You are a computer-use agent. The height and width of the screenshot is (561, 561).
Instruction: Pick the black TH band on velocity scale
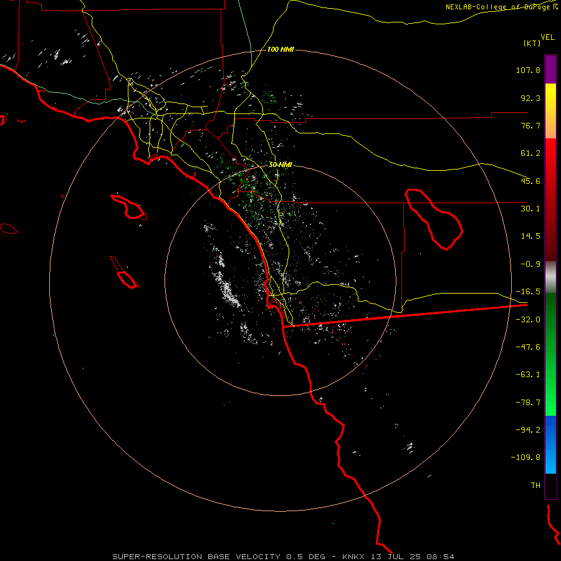[x=550, y=486]
